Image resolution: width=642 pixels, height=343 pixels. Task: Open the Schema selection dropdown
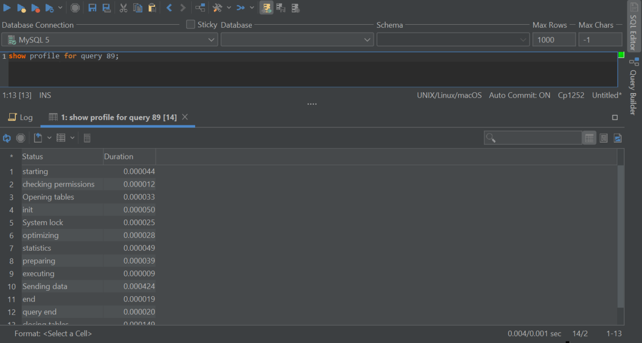point(522,39)
